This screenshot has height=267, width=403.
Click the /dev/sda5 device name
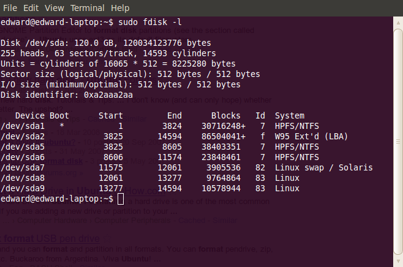23,147
